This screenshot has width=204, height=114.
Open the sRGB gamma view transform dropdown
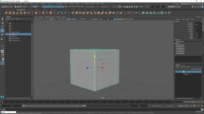pos(124,19)
